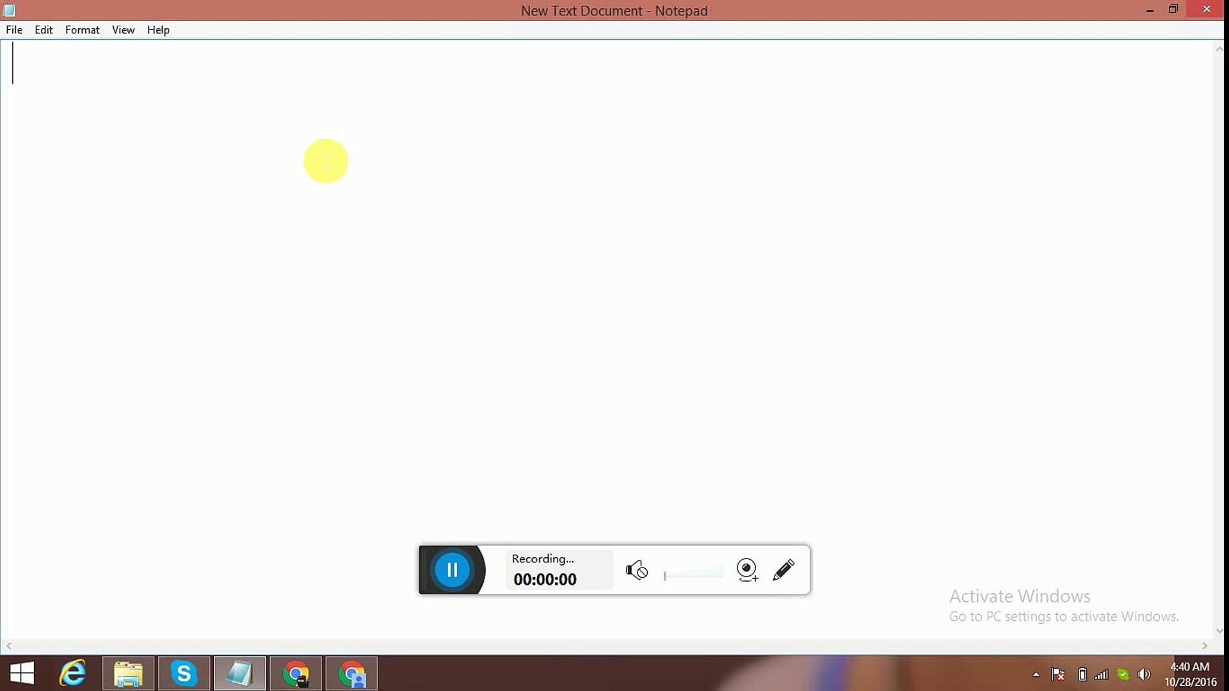Image resolution: width=1229 pixels, height=691 pixels.
Task: Click the system tray volume icon
Action: pos(1144,674)
